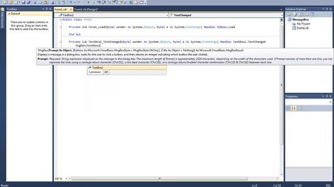Switch to the Form1.vb code tab

61,9
